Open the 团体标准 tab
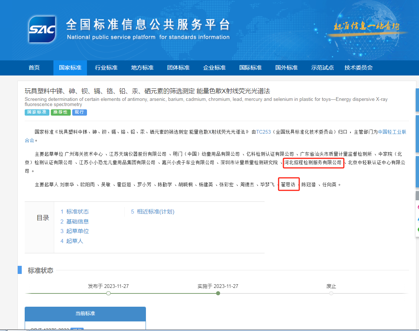 (x=178, y=68)
